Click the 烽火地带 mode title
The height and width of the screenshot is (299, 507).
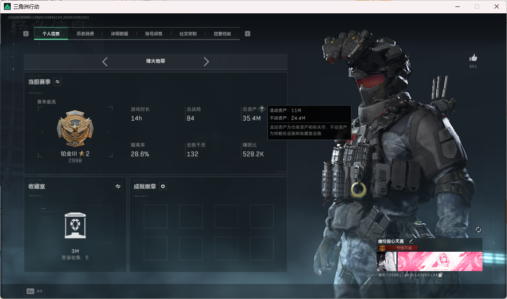pos(155,61)
